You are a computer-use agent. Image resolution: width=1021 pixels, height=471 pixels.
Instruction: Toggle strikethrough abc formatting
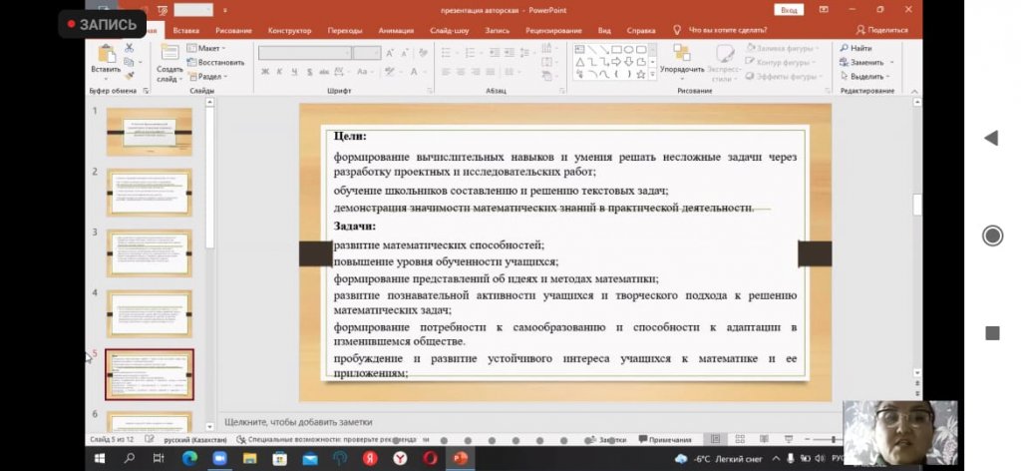(x=325, y=72)
